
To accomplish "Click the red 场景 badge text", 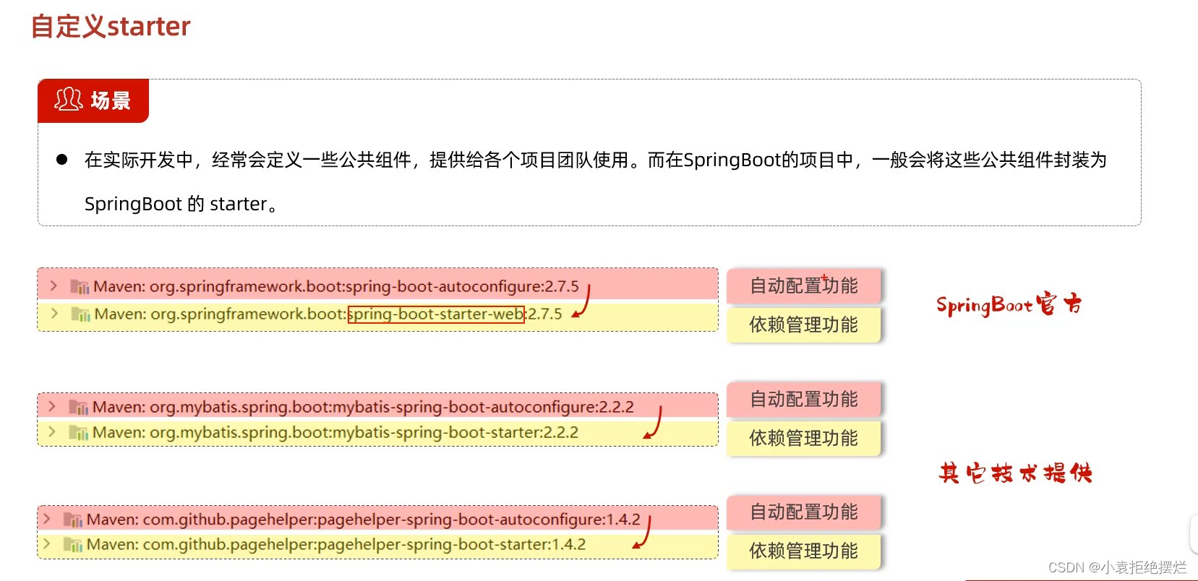I will pyautogui.click(x=111, y=100).
